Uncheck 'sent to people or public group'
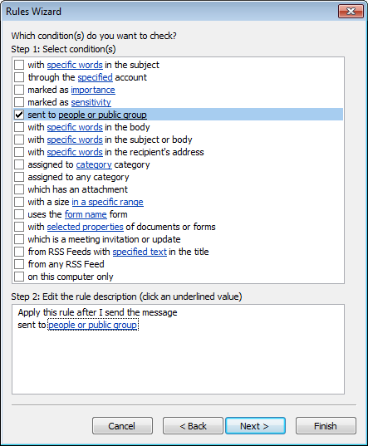 19,115
